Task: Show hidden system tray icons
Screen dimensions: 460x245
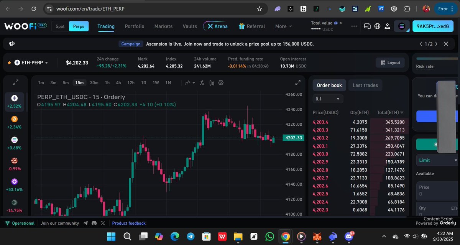Action: (384, 236)
